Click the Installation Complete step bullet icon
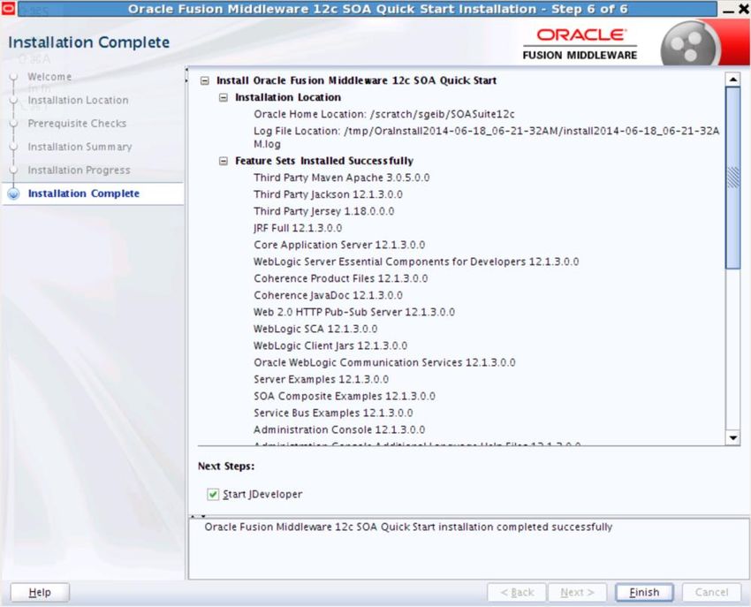Screen dimensions: 751x607 pos(13,193)
